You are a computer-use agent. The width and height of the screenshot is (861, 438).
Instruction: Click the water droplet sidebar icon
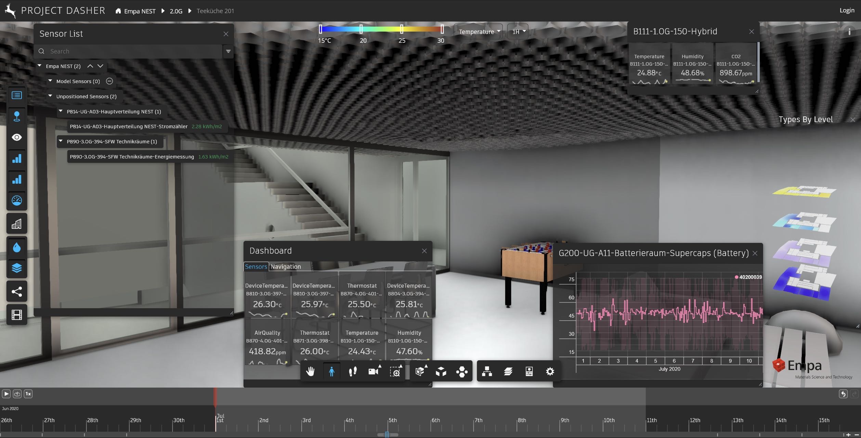pos(17,247)
